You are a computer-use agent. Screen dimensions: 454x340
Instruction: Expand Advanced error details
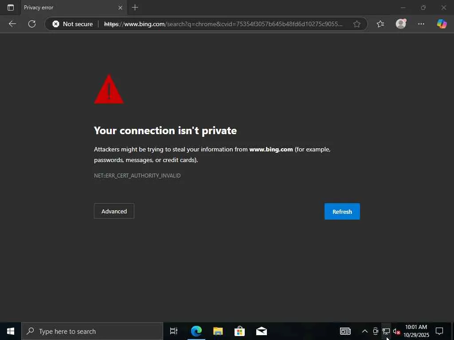point(114,211)
